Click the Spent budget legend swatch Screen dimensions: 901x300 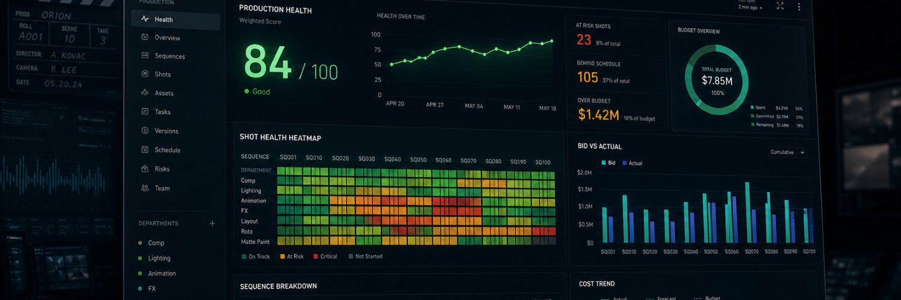(x=753, y=107)
